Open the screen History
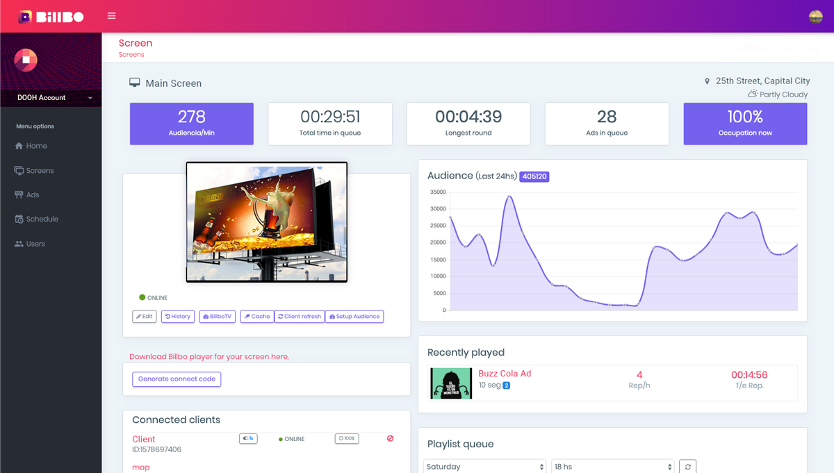 tap(178, 317)
